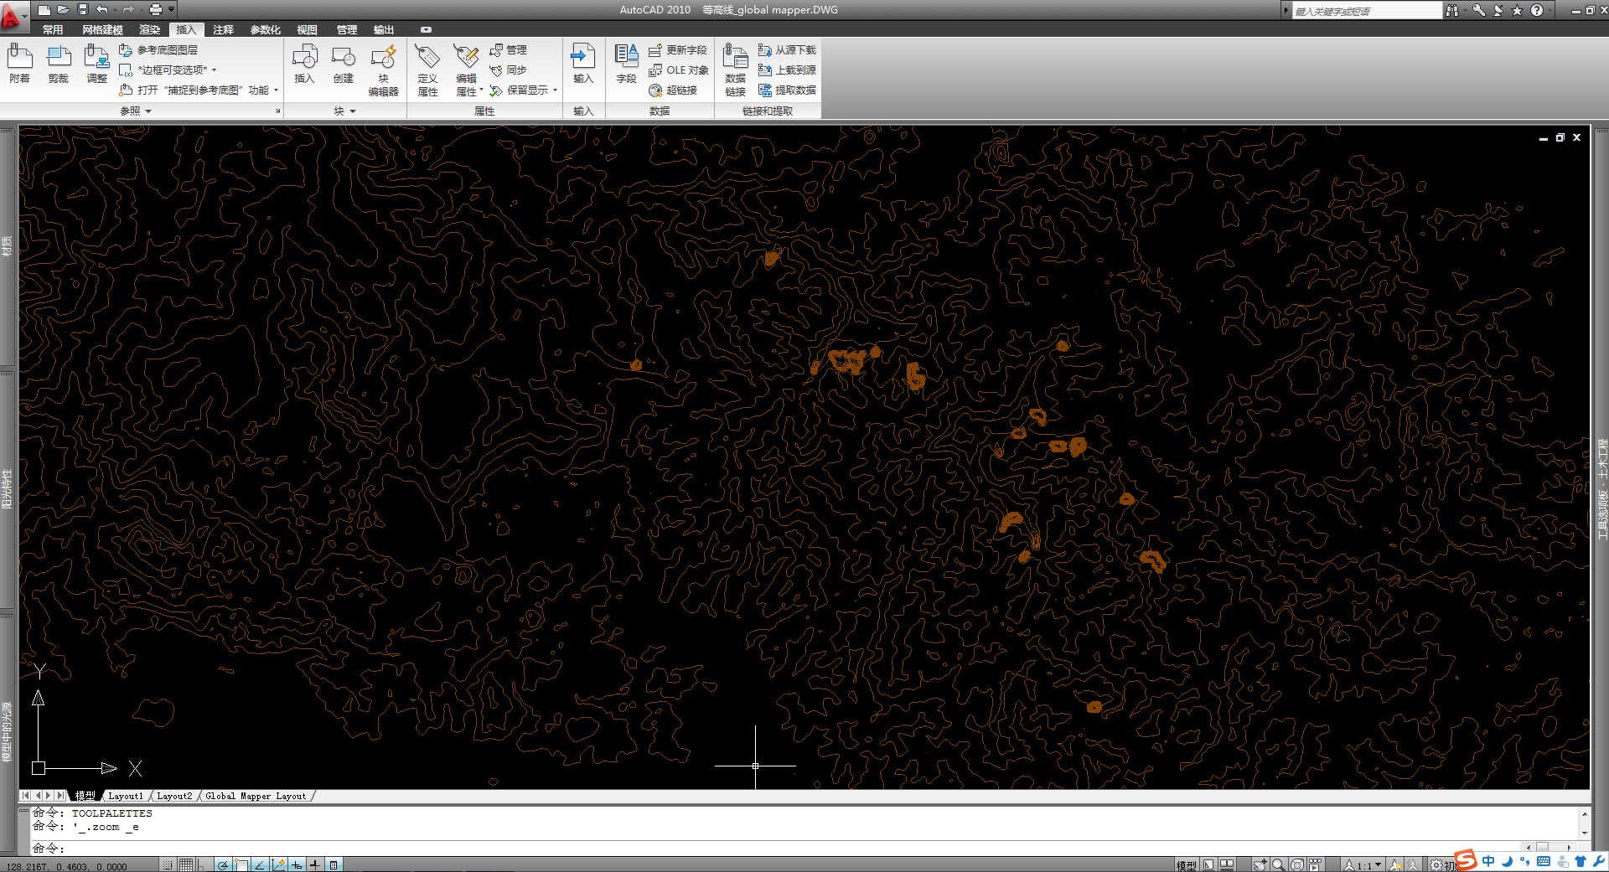The image size is (1609, 872).
Task: Switch to the Parametric (参数化) ribbon tab
Action: coord(265,30)
